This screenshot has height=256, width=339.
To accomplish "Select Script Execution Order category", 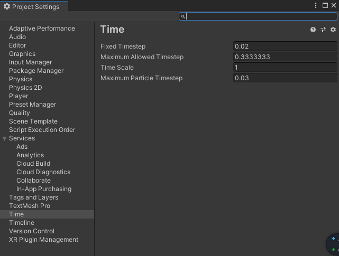I will coord(42,130).
